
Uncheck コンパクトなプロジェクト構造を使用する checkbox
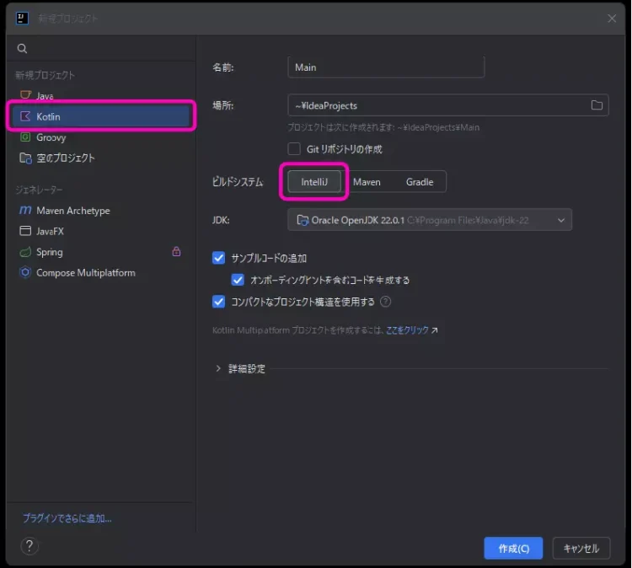click(218, 302)
